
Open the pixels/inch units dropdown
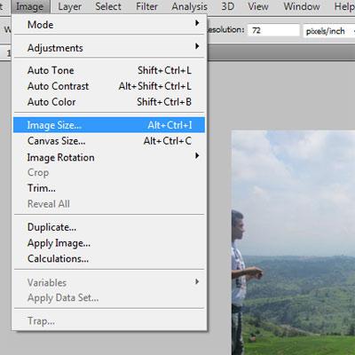point(329,30)
